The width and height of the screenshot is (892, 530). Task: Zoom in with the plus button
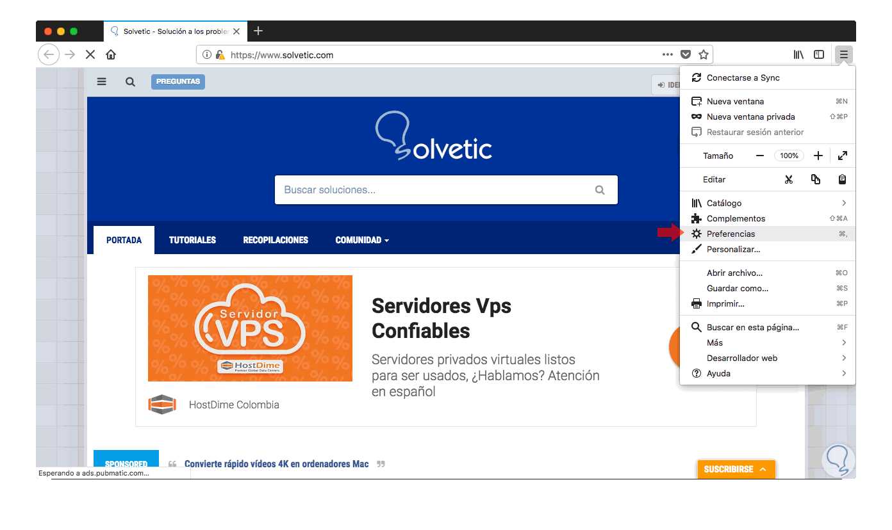818,156
